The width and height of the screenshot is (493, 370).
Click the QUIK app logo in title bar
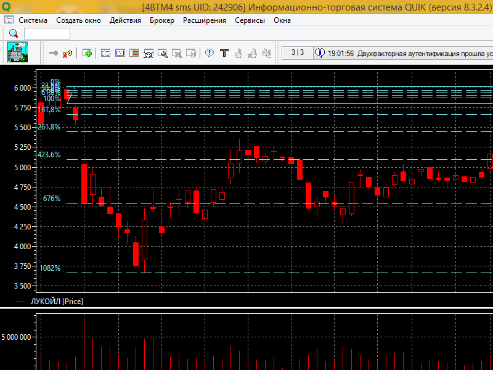[6, 6]
